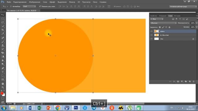The width and height of the screenshot is (198, 111).
Task: Open the Opacity slider arrow
Action: tap(196, 23)
